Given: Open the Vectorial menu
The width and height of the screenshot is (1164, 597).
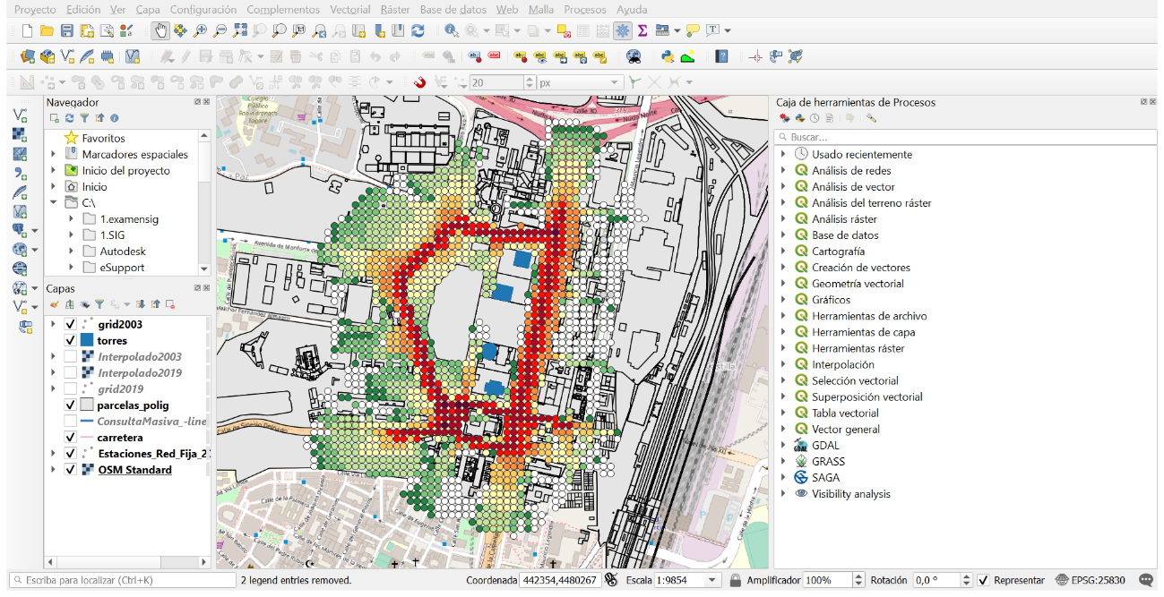Looking at the screenshot, I should 349,10.
